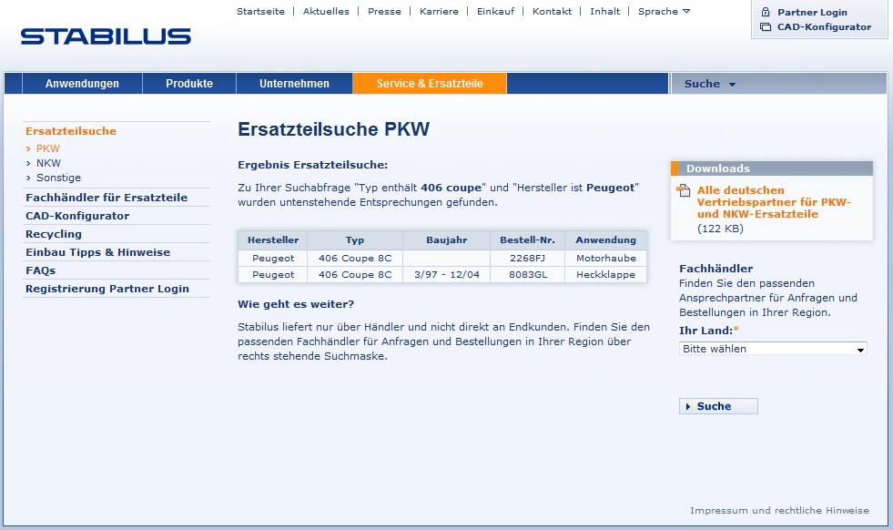The width and height of the screenshot is (893, 530).
Task: Click Karriere in the top navigation
Action: pyautogui.click(x=439, y=11)
